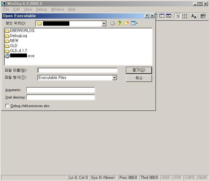Image resolution: width=209 pixels, height=181 pixels.
Task: Minimize the WinDbg window
Action: (195, 4)
